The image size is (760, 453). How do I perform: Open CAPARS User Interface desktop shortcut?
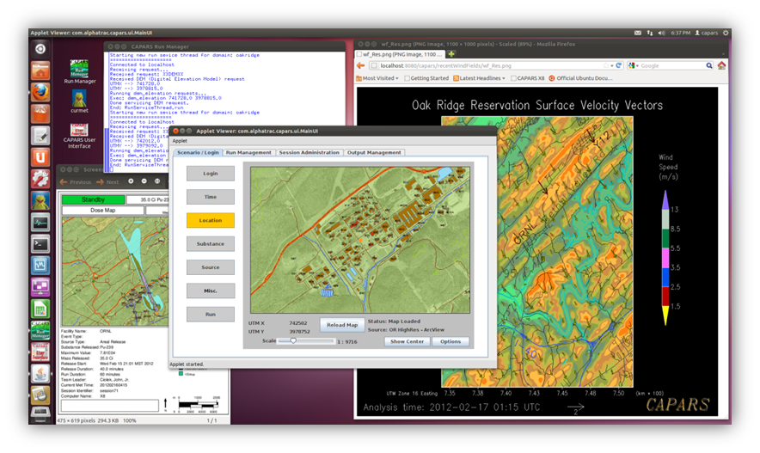point(79,136)
